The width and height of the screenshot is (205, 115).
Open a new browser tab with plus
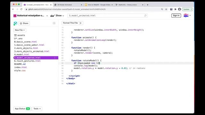click(x=147, y=5)
